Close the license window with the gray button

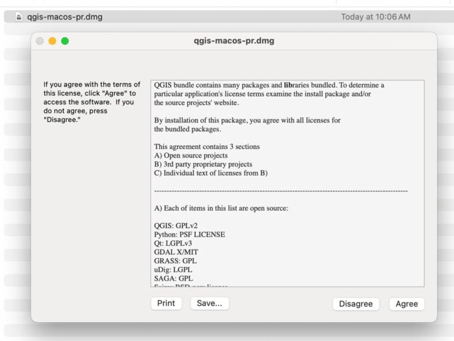(40, 41)
